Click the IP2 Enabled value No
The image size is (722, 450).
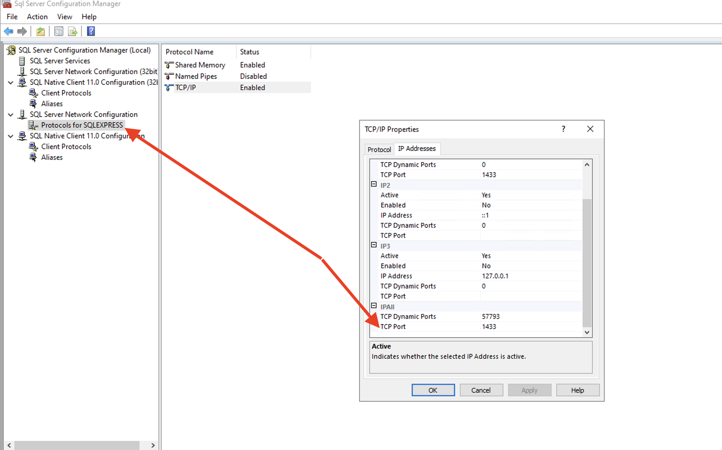[486, 205]
